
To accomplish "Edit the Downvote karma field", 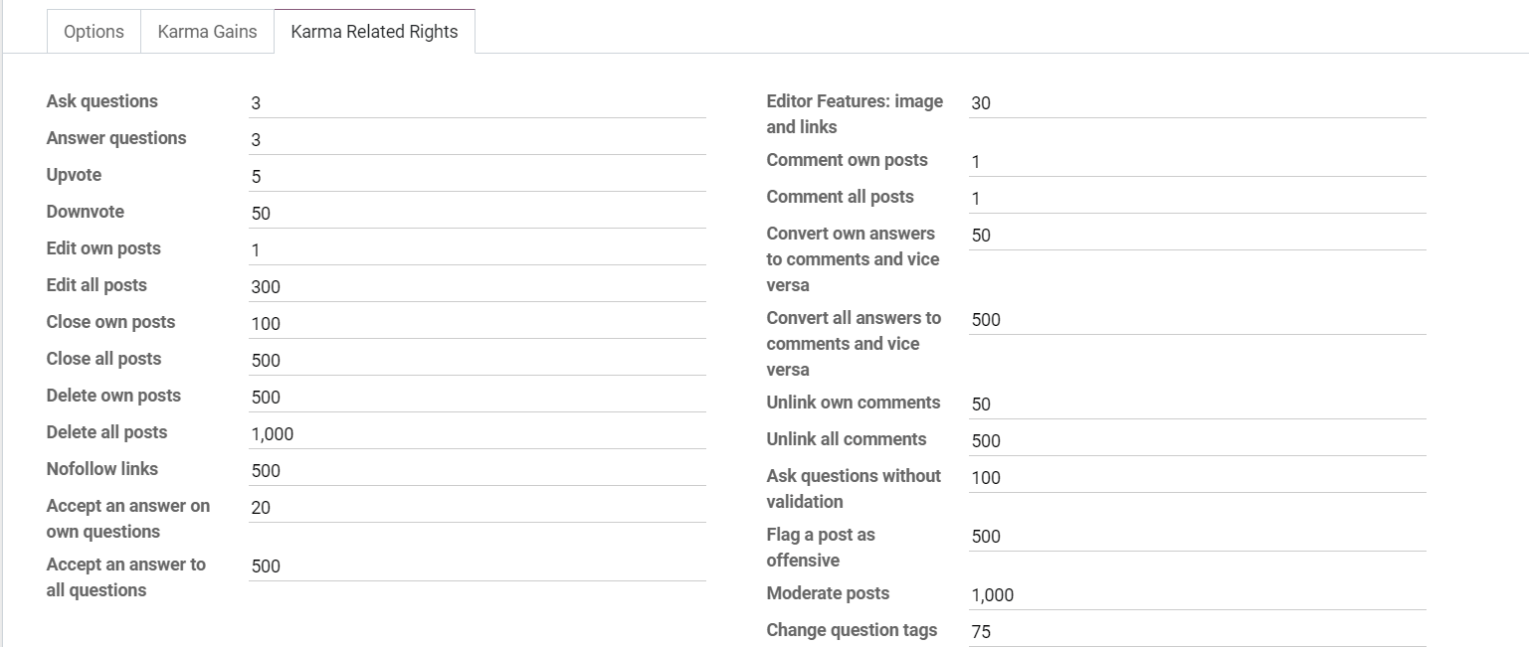I will coord(478,214).
